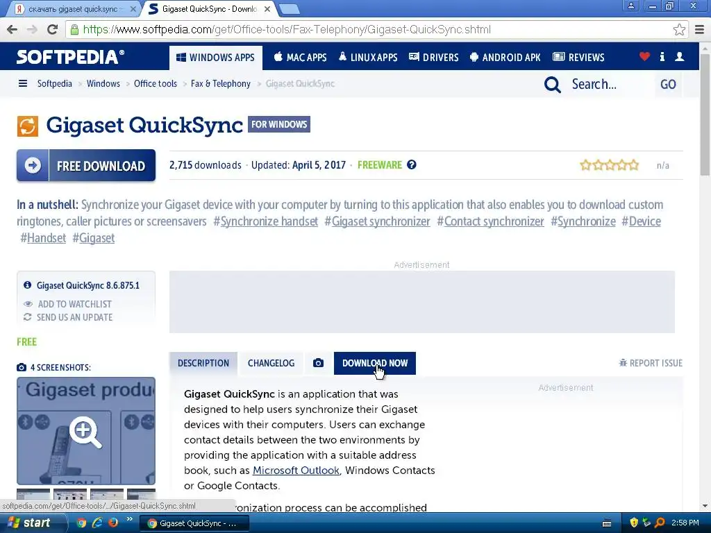Click the security shield tray icon
The height and width of the screenshot is (533, 711).
click(634, 523)
